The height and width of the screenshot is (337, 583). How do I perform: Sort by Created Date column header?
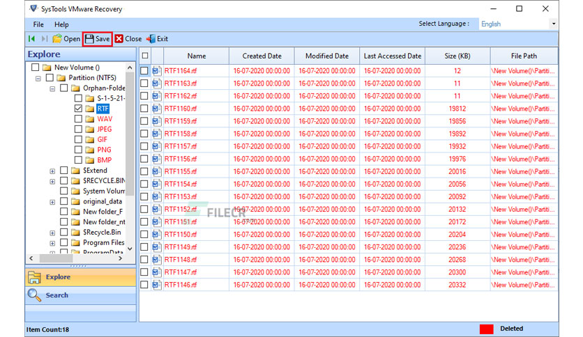tap(262, 56)
